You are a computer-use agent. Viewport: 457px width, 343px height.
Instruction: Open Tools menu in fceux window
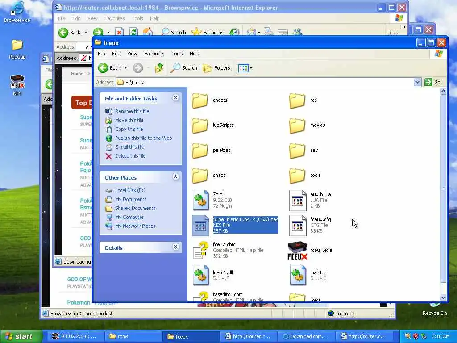(x=177, y=54)
